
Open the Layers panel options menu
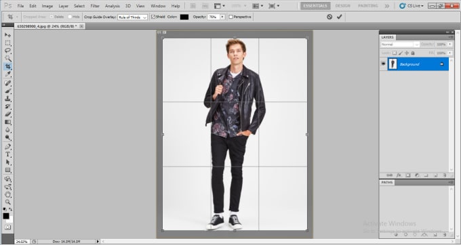pos(450,37)
